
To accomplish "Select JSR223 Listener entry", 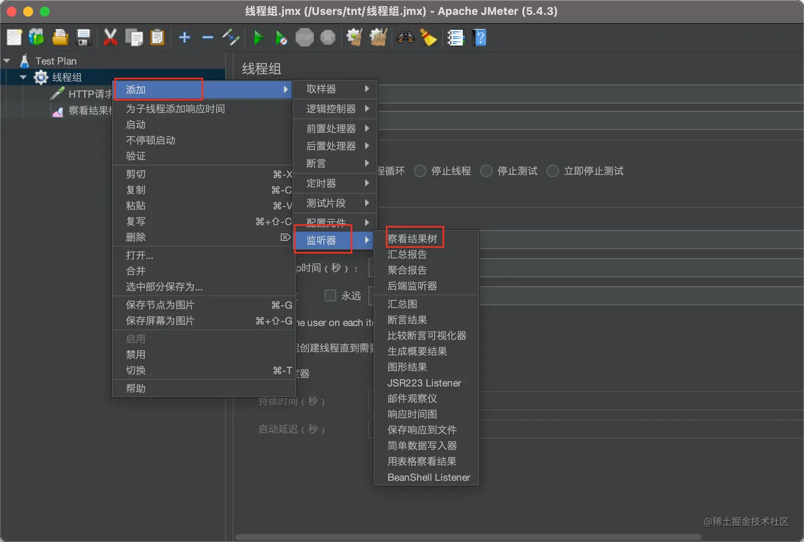I will pos(426,383).
